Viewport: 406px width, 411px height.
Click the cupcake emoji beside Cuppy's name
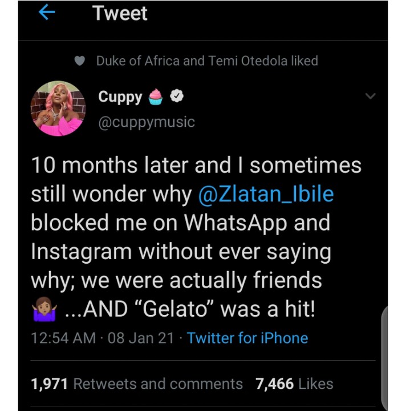click(156, 97)
